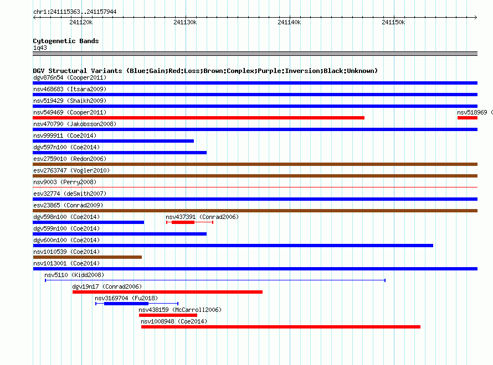Open the nsv470790 (Jakobsson2008) label
This screenshot has width=493, height=365.
75,124
